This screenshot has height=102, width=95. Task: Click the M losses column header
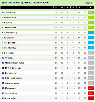[73, 7]
